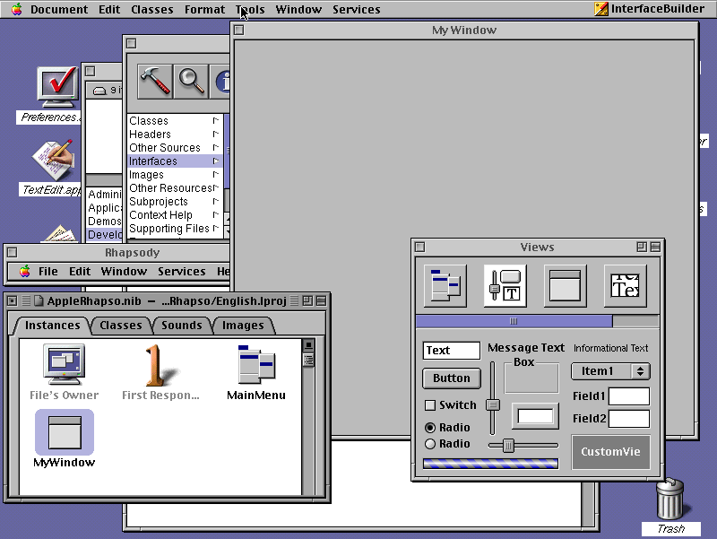Click the horizontal slider knob in Views palette
The image size is (717, 539).
coord(508,445)
